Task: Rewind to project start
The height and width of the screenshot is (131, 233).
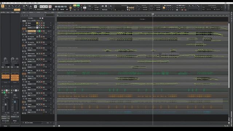Action: pyautogui.click(x=36, y=7)
